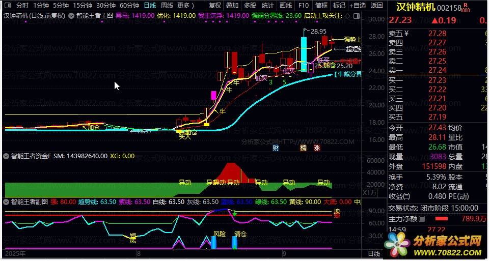Click the 换手 value 5.39%
This screenshot has height=261, width=490.
click(436, 178)
